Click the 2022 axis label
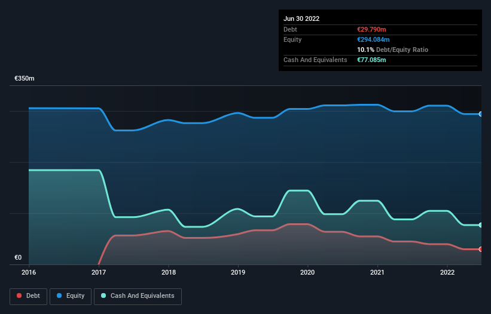Screen dimensions: 491x314 [x=447, y=272]
